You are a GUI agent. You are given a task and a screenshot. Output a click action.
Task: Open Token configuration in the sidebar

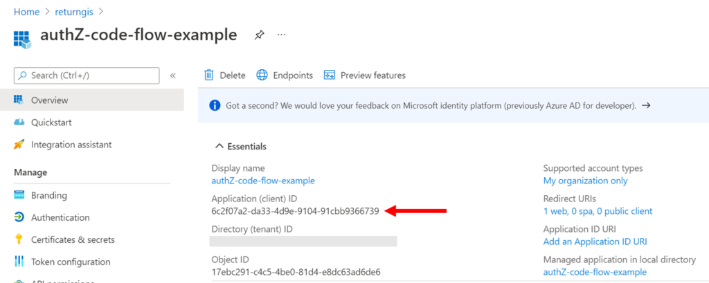(x=71, y=262)
